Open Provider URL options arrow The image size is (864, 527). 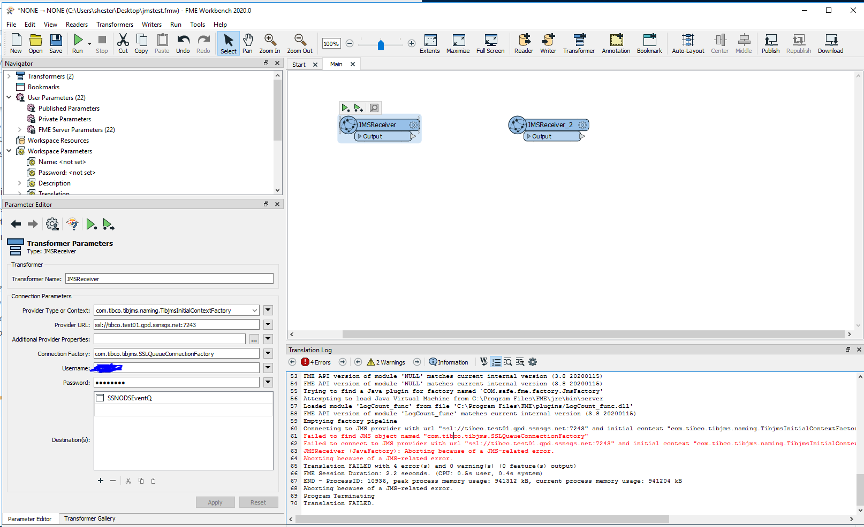[268, 325]
